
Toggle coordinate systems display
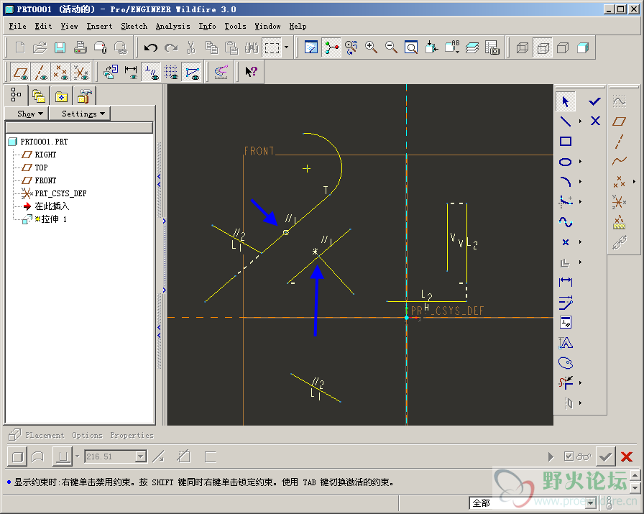click(80, 73)
